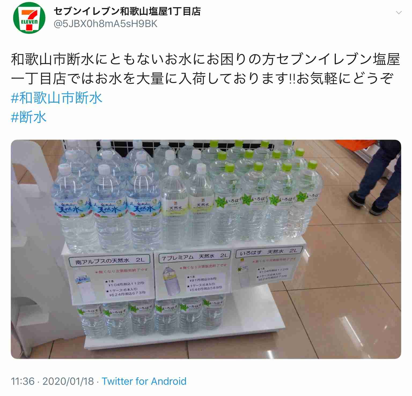412x396 pixels.
Task: Open the 2020/01/18 tweet date
Action: pos(68,381)
